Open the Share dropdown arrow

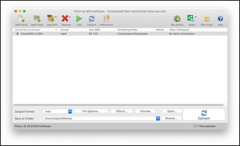(196, 17)
